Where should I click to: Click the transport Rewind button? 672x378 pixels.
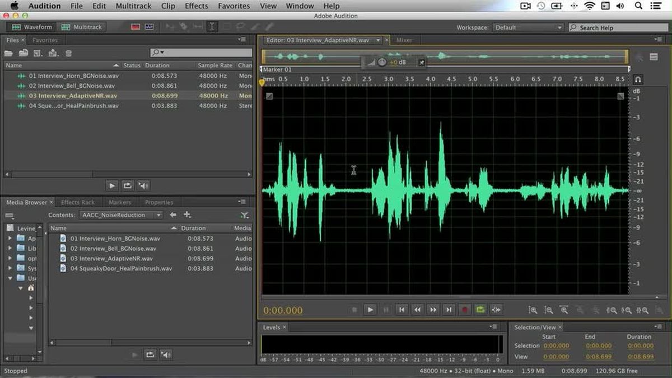[x=417, y=310]
